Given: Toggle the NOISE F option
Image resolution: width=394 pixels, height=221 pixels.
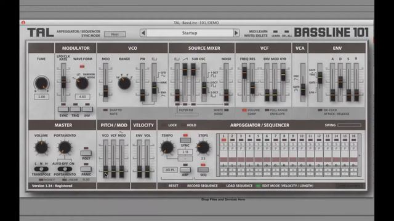Looking at the screenshot, I should coord(41,180).
